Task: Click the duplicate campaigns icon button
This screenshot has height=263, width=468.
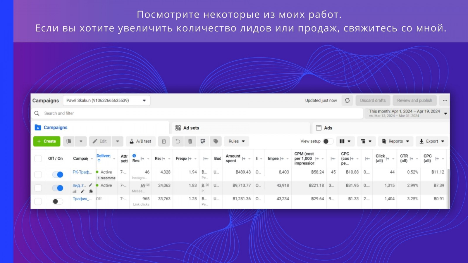Action: (69, 141)
